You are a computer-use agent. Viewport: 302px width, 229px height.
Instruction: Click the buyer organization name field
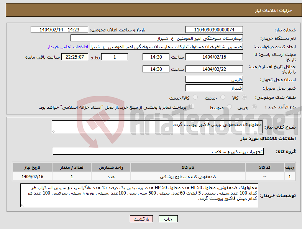[x=157, y=38]
